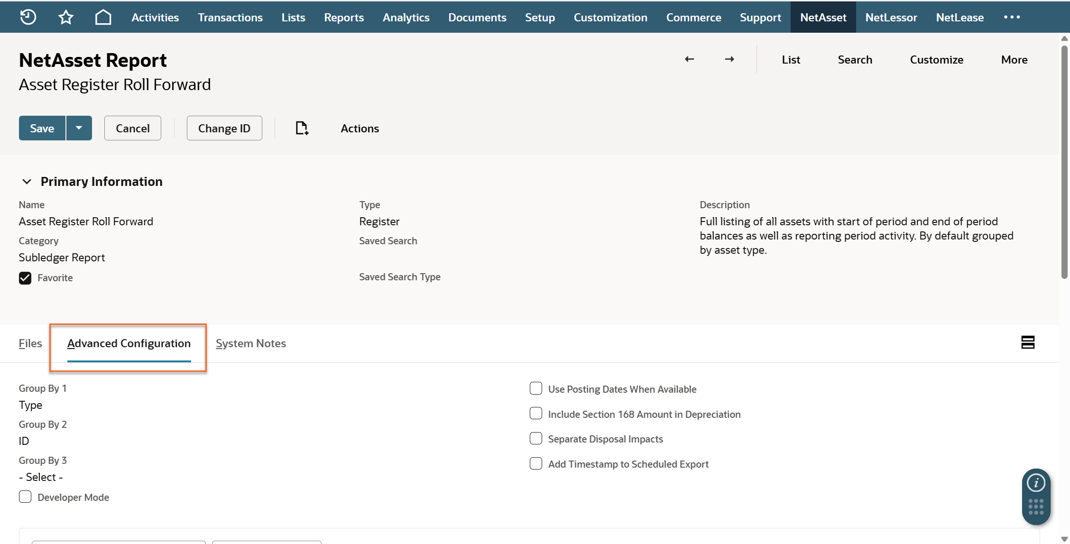Click the vertical page scrollbar
1070x544 pixels.
(1064, 161)
